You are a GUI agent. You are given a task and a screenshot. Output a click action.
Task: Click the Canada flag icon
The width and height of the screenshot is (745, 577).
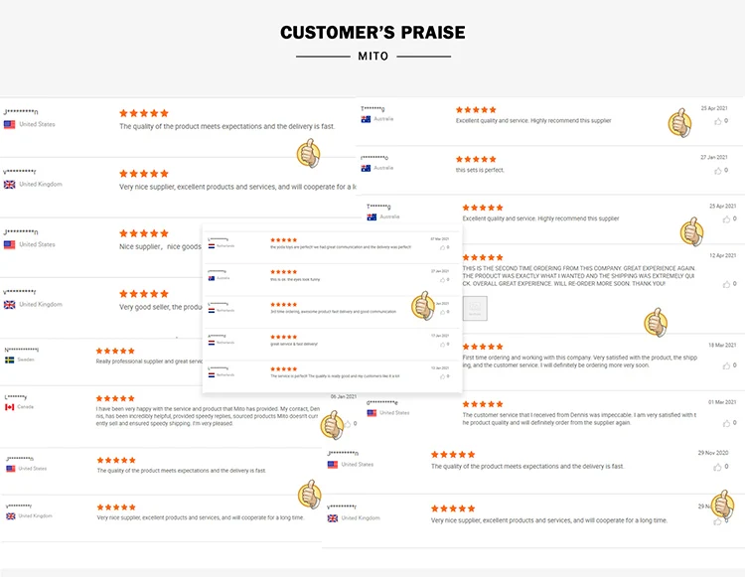coord(9,407)
